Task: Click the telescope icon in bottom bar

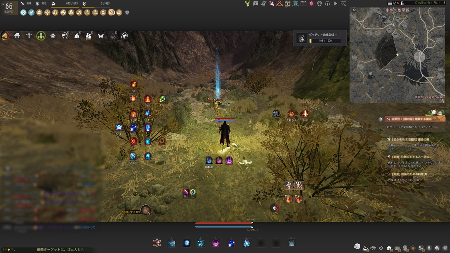Action: (x=421, y=248)
